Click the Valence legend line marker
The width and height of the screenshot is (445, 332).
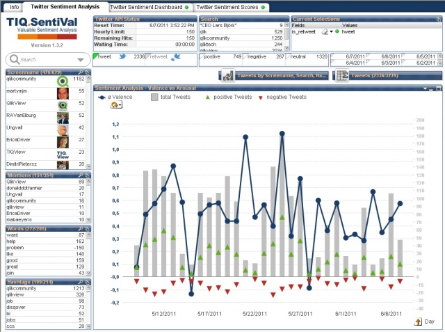pos(102,97)
